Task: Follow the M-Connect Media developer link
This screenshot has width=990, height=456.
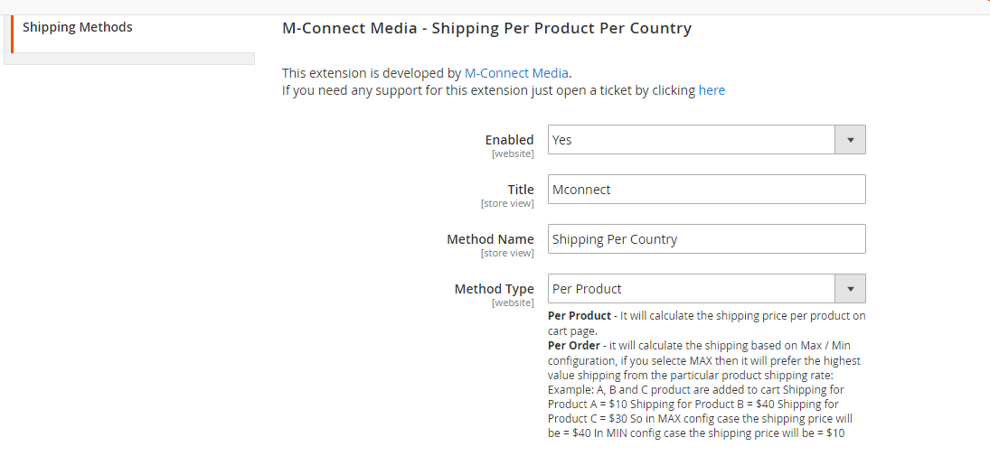Action: 516,73
